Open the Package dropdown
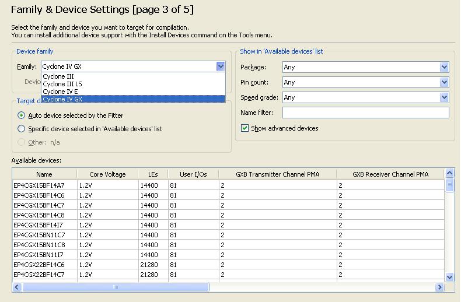The height and width of the screenshot is (302, 461). pos(444,67)
